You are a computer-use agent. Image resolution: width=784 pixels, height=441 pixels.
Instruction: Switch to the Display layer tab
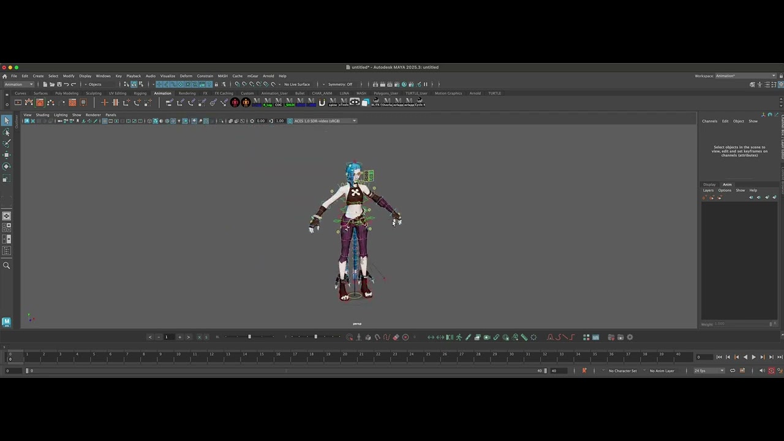[x=709, y=184]
